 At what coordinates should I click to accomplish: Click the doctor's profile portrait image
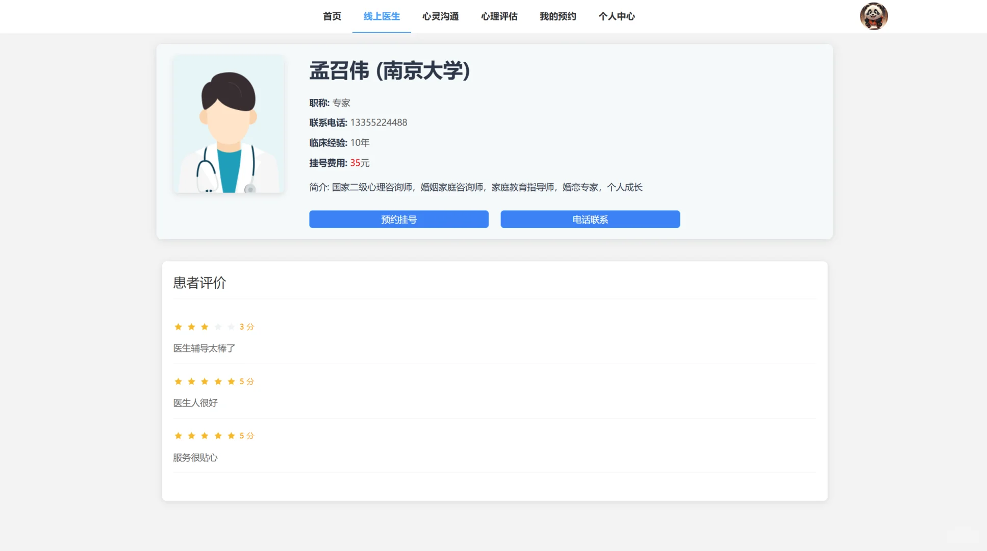(229, 126)
